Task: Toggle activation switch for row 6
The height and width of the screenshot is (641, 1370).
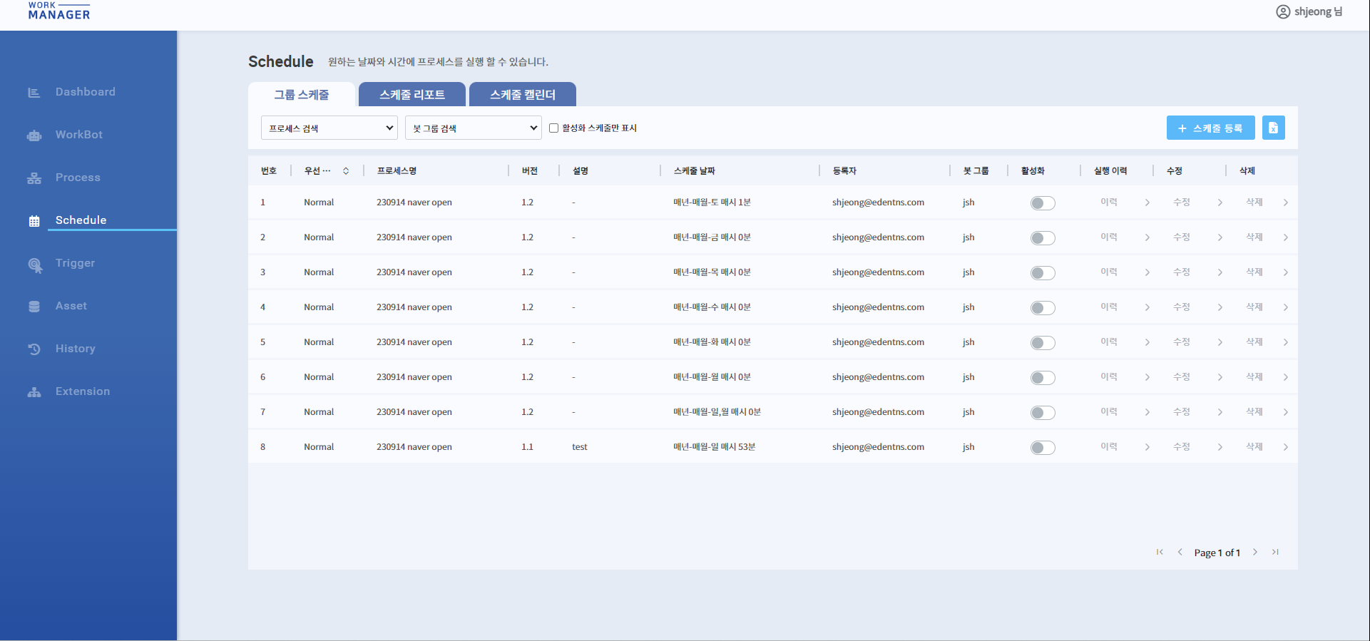Action: [x=1043, y=378]
